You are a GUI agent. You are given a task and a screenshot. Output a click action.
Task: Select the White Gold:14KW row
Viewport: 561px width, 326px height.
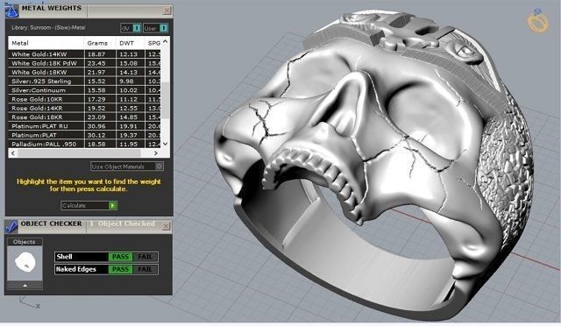84,54
